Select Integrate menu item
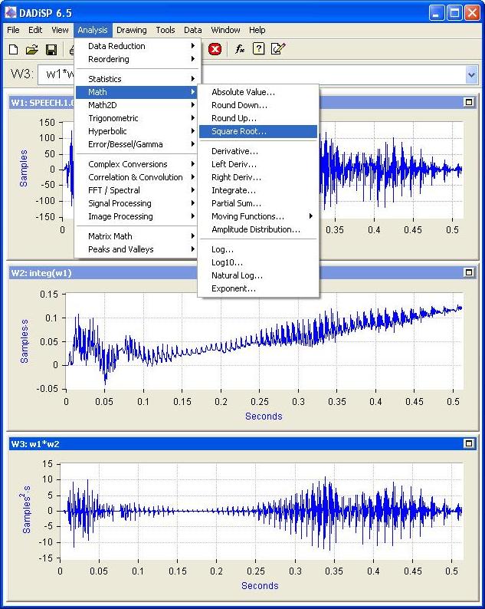 [258, 190]
